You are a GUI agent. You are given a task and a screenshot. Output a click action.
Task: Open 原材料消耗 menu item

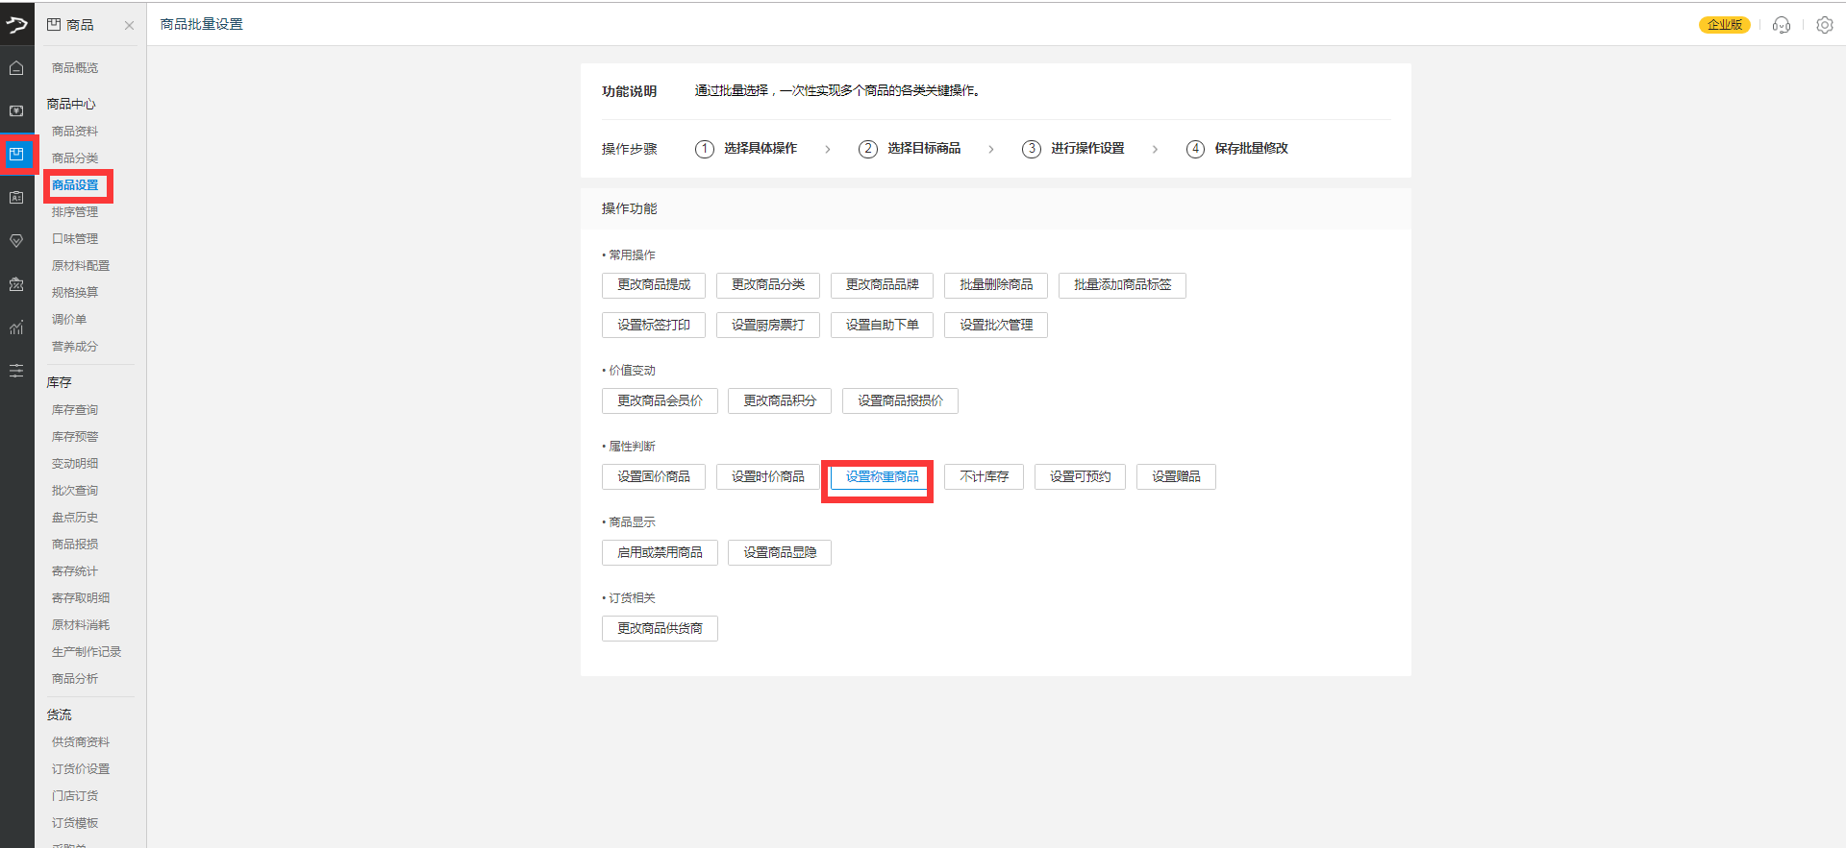click(81, 625)
